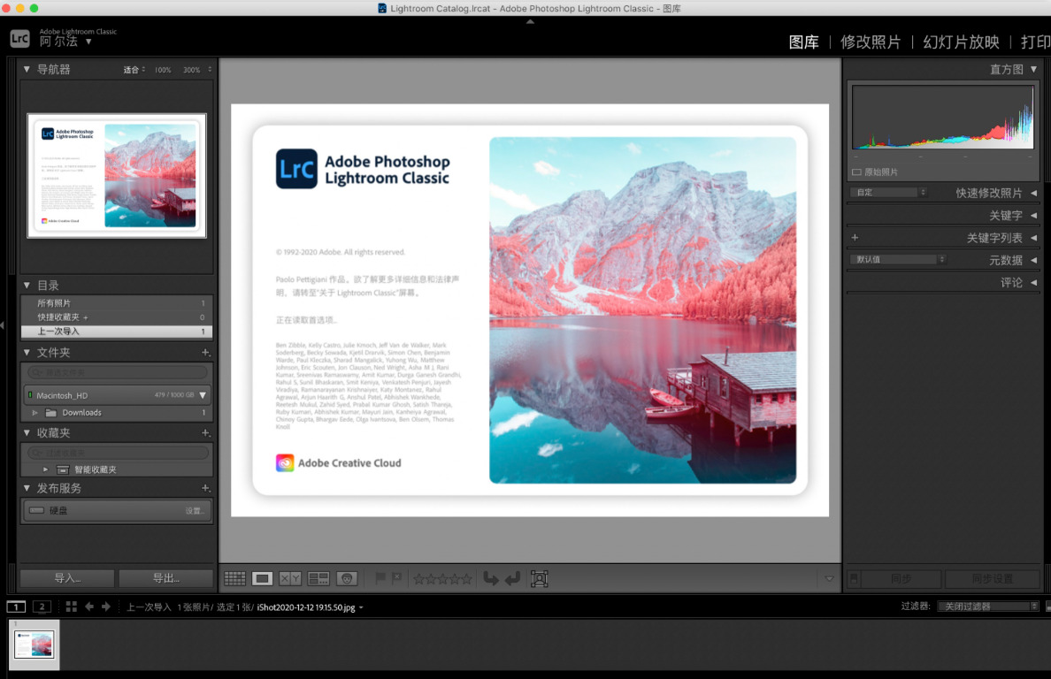Viewport: 1051px width, 679px height.
Task: Click the 导入 import button
Action: pos(67,578)
